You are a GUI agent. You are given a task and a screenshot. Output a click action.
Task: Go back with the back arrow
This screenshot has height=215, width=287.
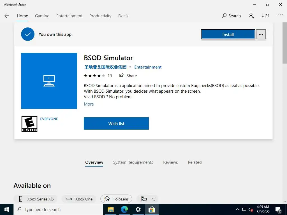[7, 16]
